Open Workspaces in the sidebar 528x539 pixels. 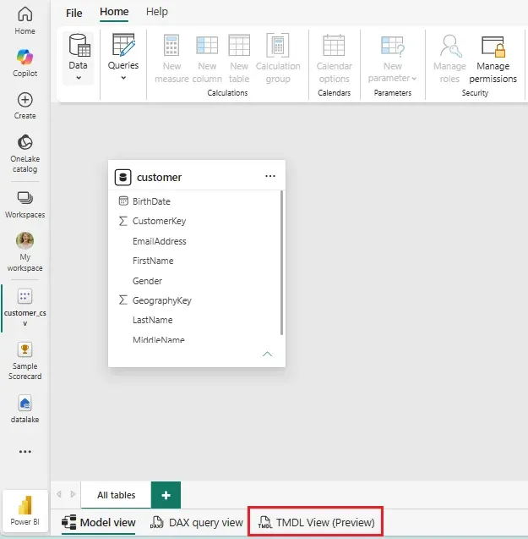(x=24, y=205)
